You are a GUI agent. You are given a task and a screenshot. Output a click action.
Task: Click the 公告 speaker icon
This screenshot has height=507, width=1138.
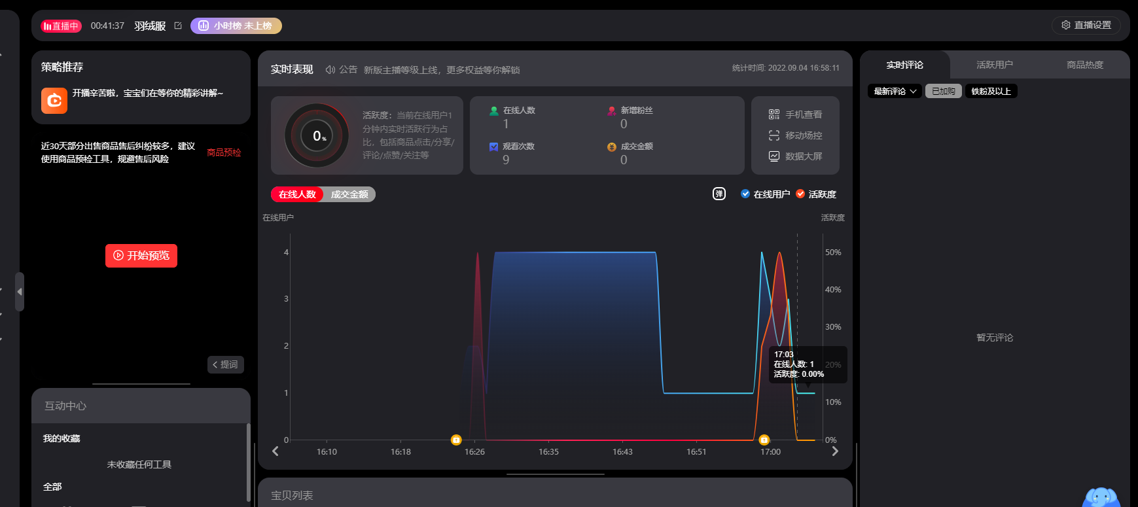pyautogui.click(x=330, y=70)
